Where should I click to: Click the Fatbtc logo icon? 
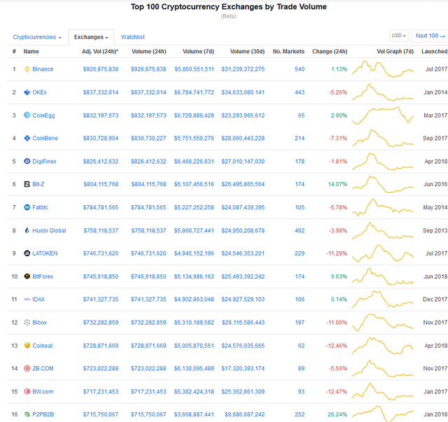point(27,207)
